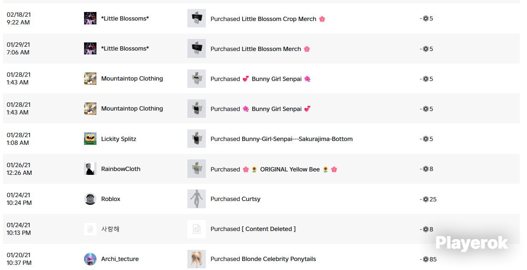
Task: Open the ORIGINAL Yellow Bee clothing thumbnail
Action: [x=196, y=169]
